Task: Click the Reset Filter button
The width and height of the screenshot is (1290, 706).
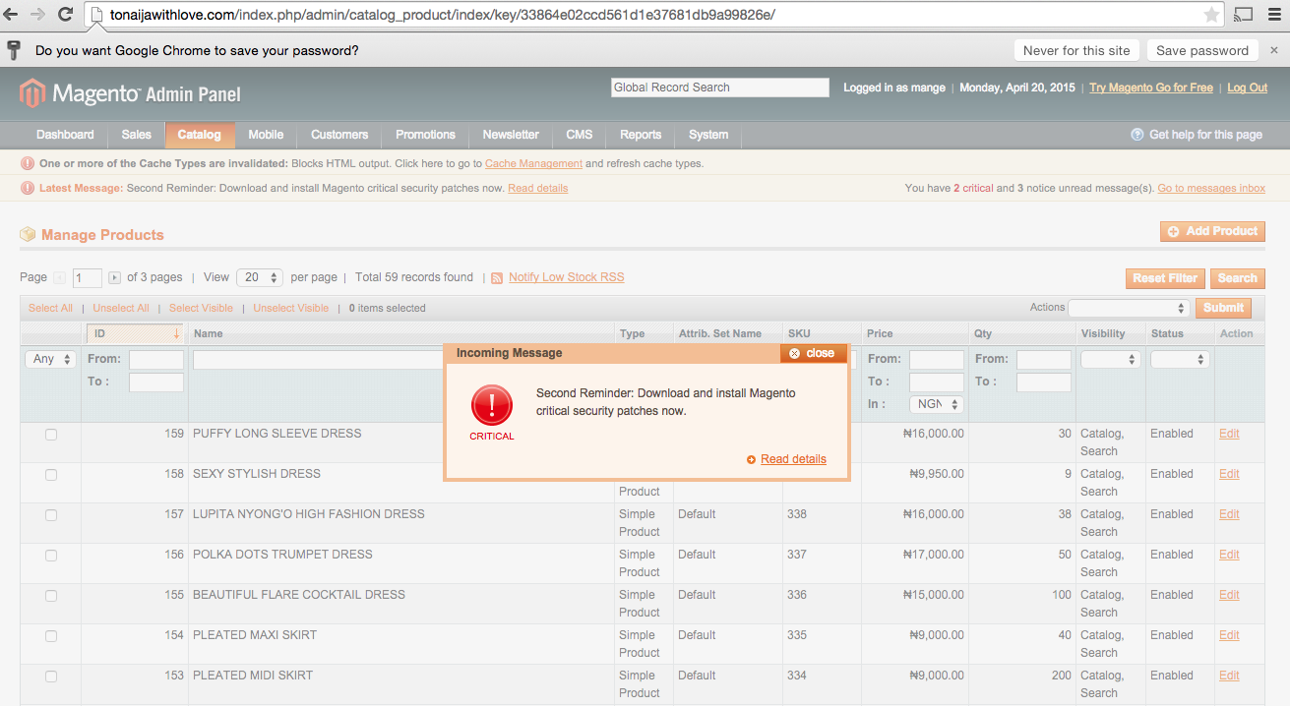Action: [1165, 278]
